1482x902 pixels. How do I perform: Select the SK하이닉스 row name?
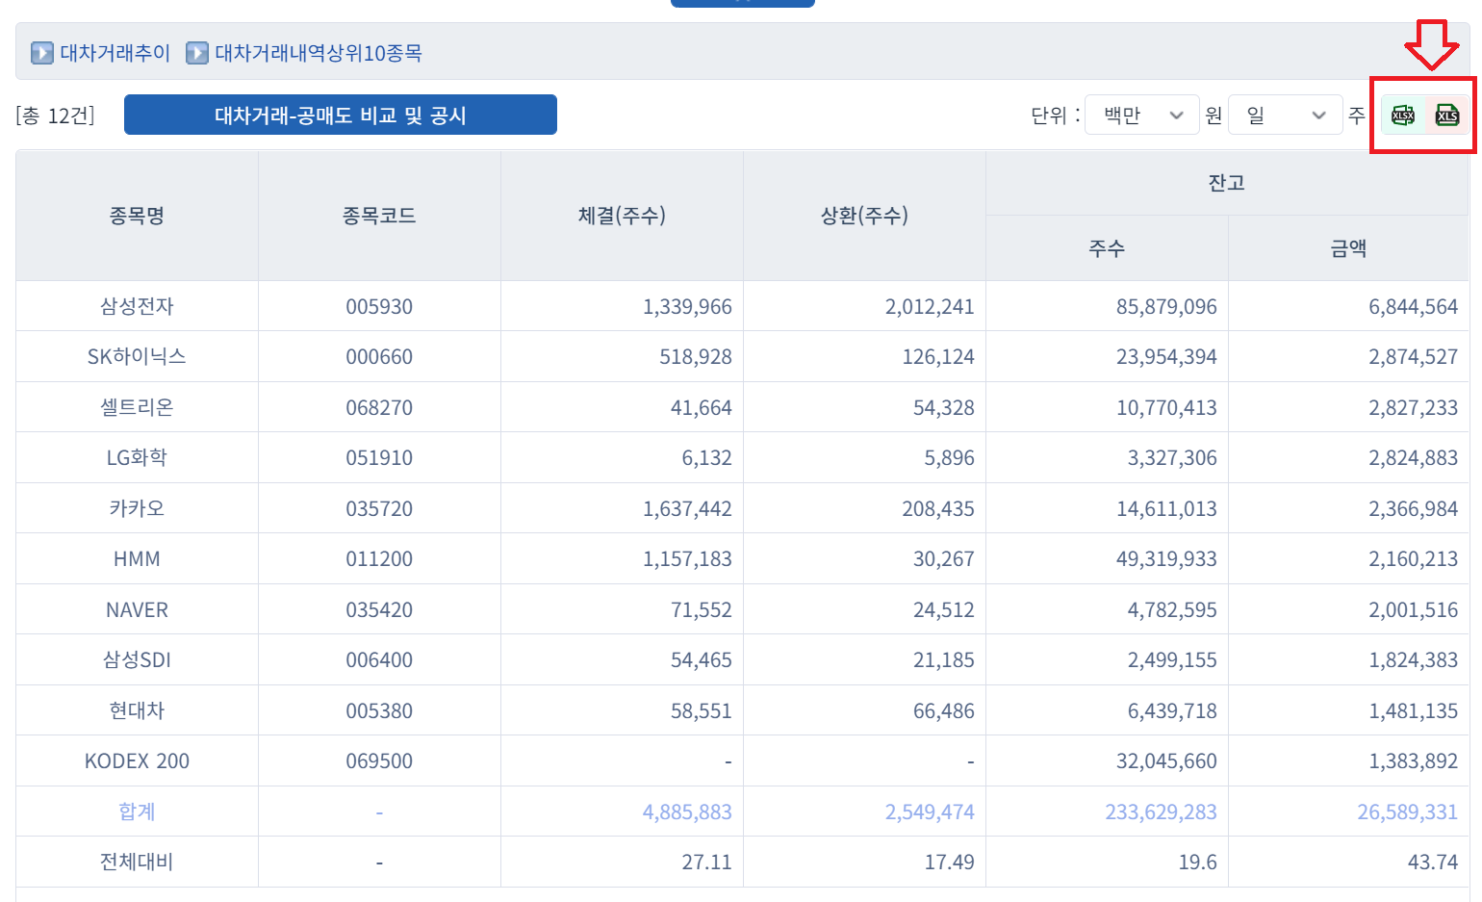137,357
